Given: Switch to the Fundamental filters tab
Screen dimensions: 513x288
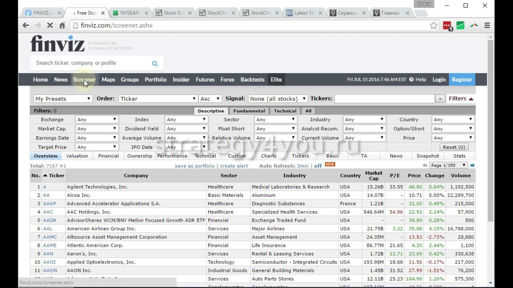Looking at the screenshot, I should pos(249,111).
